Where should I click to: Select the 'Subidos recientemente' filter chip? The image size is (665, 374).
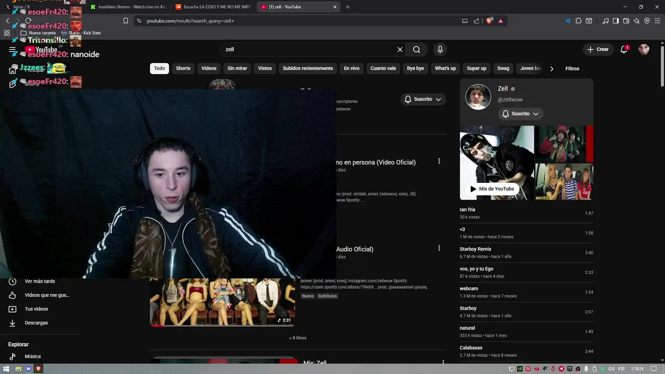click(308, 69)
